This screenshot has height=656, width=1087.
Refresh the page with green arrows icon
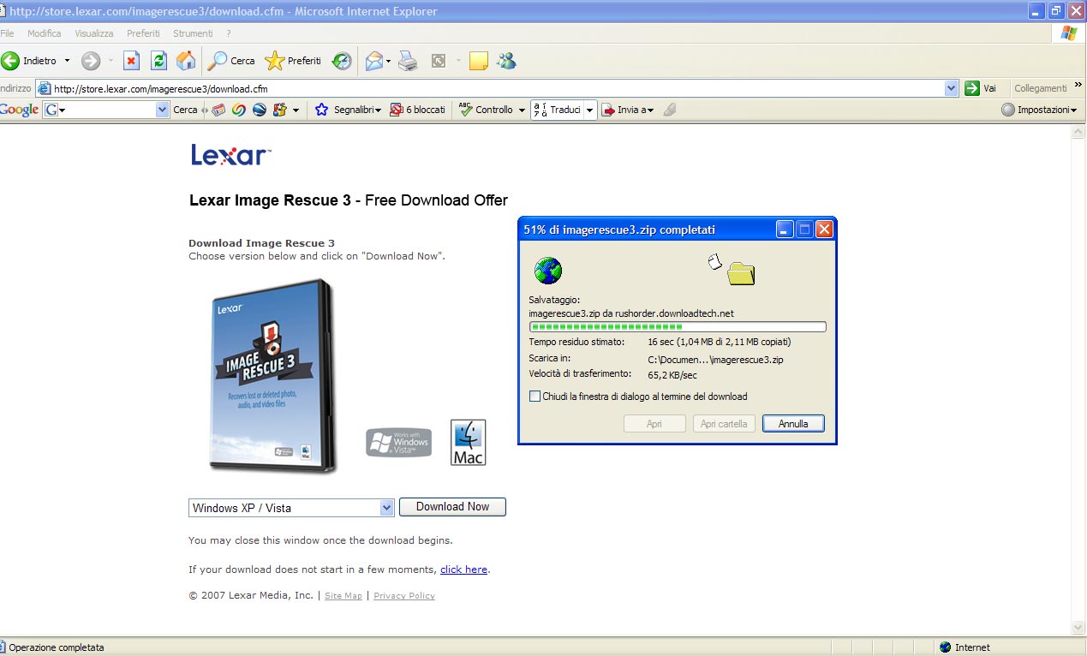158,61
